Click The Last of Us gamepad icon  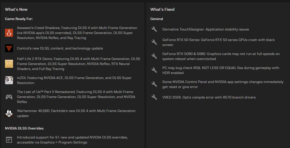pos(9,97)
